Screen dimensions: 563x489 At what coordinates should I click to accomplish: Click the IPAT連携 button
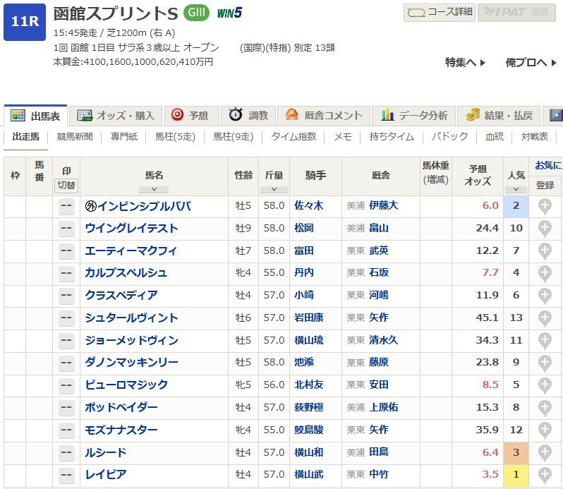click(x=516, y=13)
